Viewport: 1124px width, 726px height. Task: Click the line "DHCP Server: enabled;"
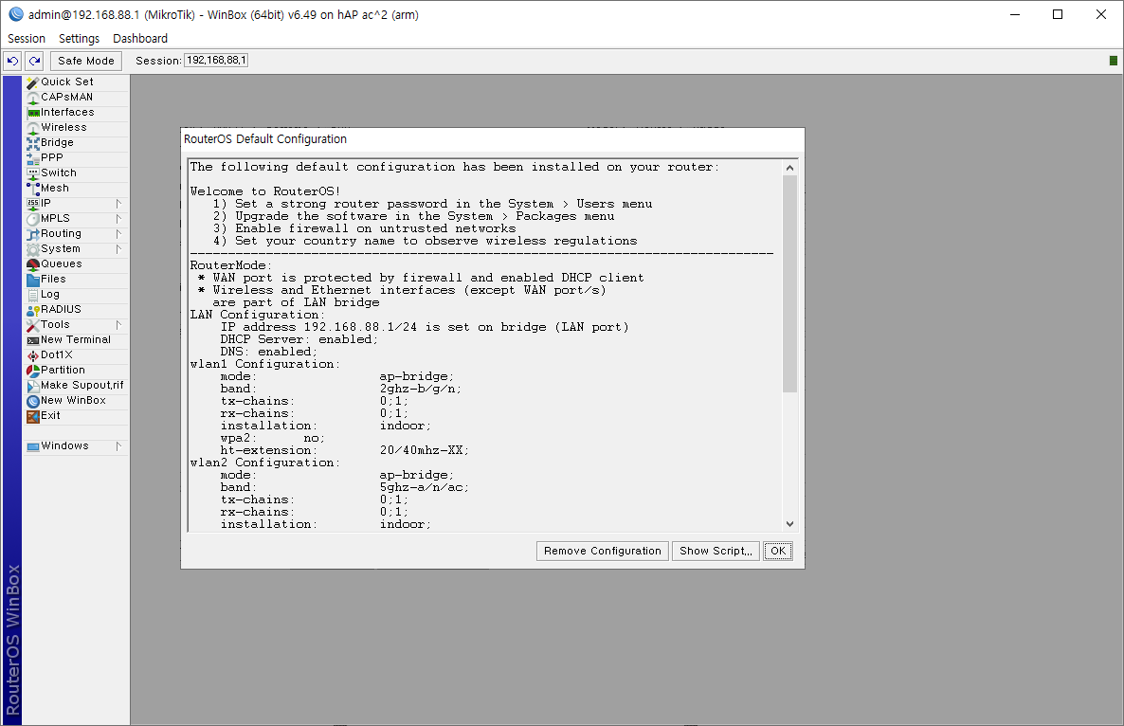(299, 339)
